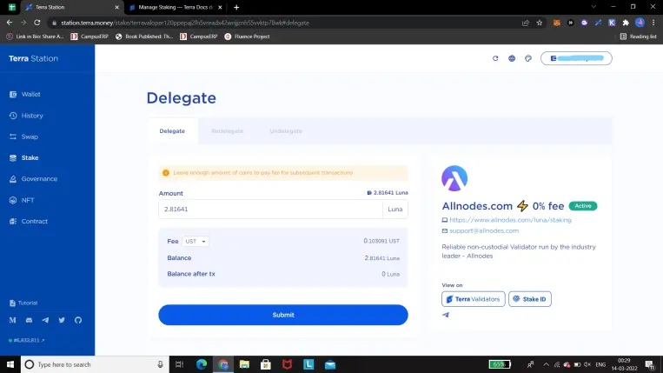This screenshot has height=373, width=663.
Task: Open Microsoft Edge from taskbar
Action: point(202,364)
